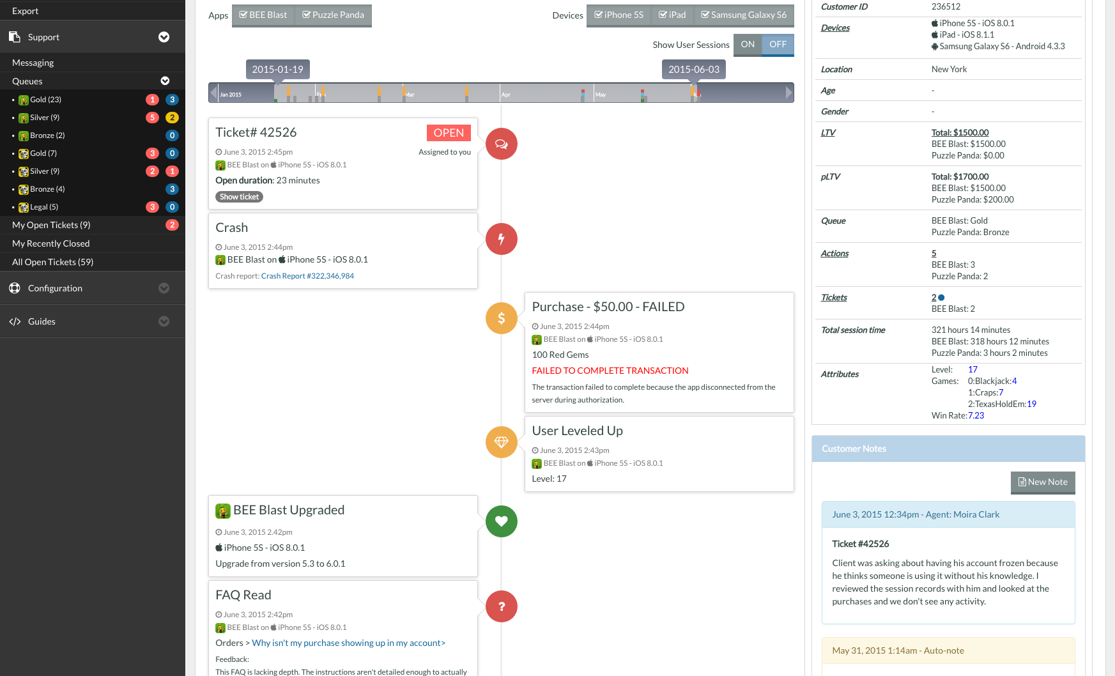Click timeline left scroll arrow

coord(213,93)
